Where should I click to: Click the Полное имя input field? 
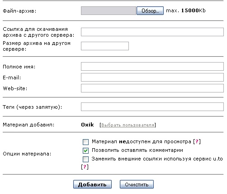click(x=152, y=66)
